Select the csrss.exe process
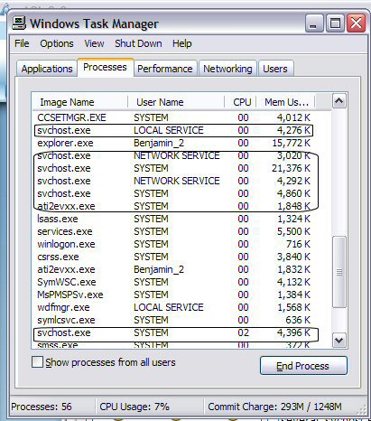Viewport: 371px width, 421px height. (x=181, y=257)
